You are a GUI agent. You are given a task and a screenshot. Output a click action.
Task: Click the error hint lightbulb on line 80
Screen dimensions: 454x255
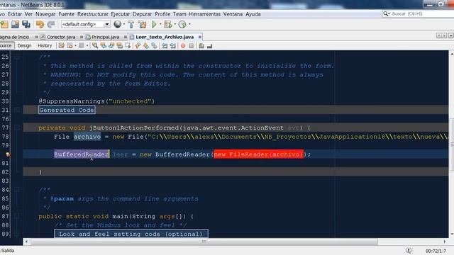(8, 154)
